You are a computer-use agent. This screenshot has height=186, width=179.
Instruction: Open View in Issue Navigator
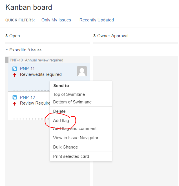coord(76,138)
